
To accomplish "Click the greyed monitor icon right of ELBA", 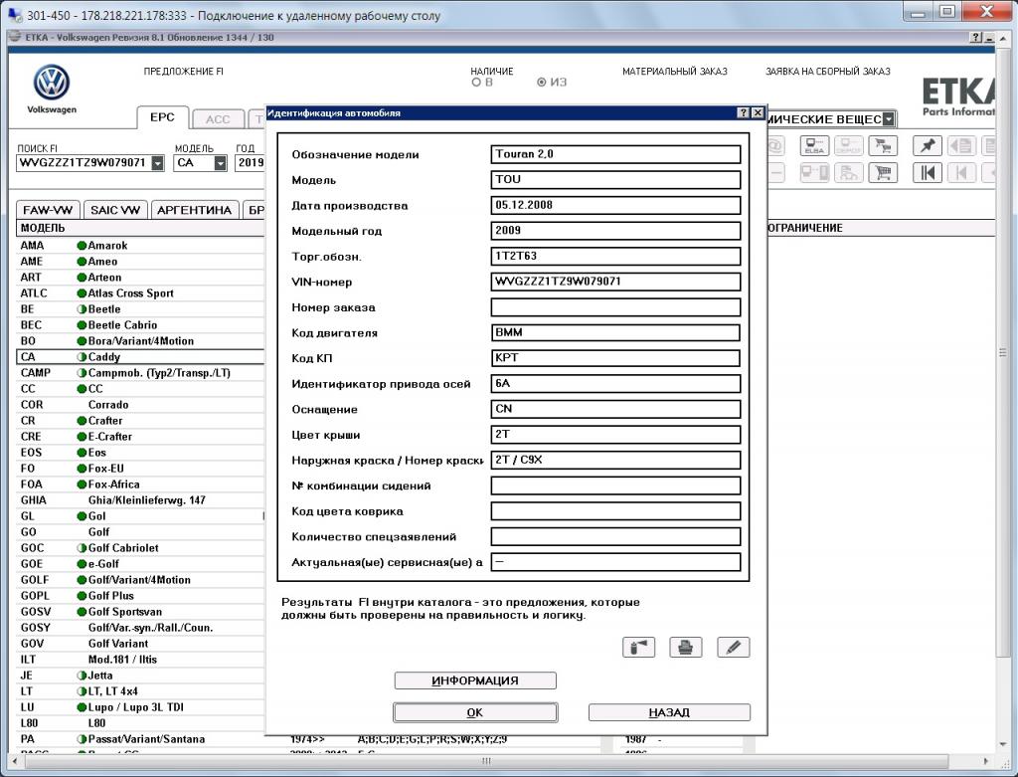I will tap(849, 146).
